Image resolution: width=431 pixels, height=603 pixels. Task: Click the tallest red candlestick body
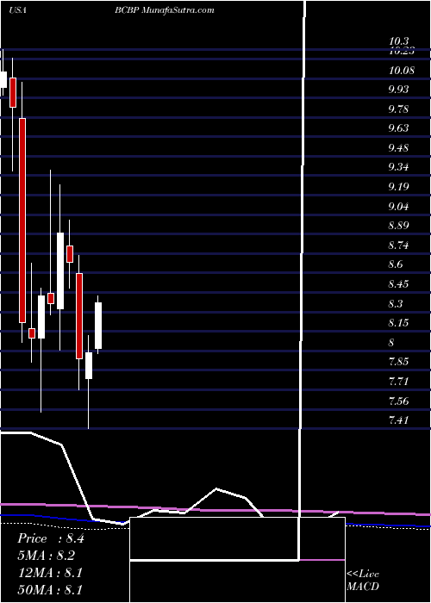pos(22,221)
